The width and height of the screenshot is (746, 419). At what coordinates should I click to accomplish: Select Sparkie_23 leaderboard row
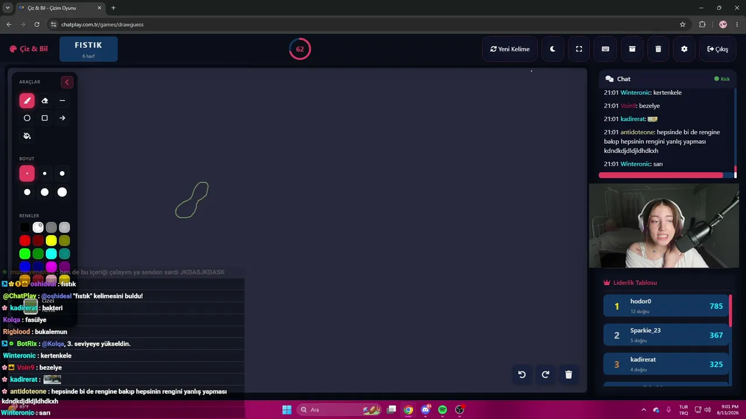(x=664, y=335)
